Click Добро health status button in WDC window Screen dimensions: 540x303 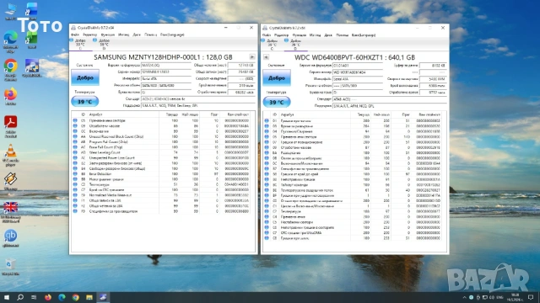point(277,78)
